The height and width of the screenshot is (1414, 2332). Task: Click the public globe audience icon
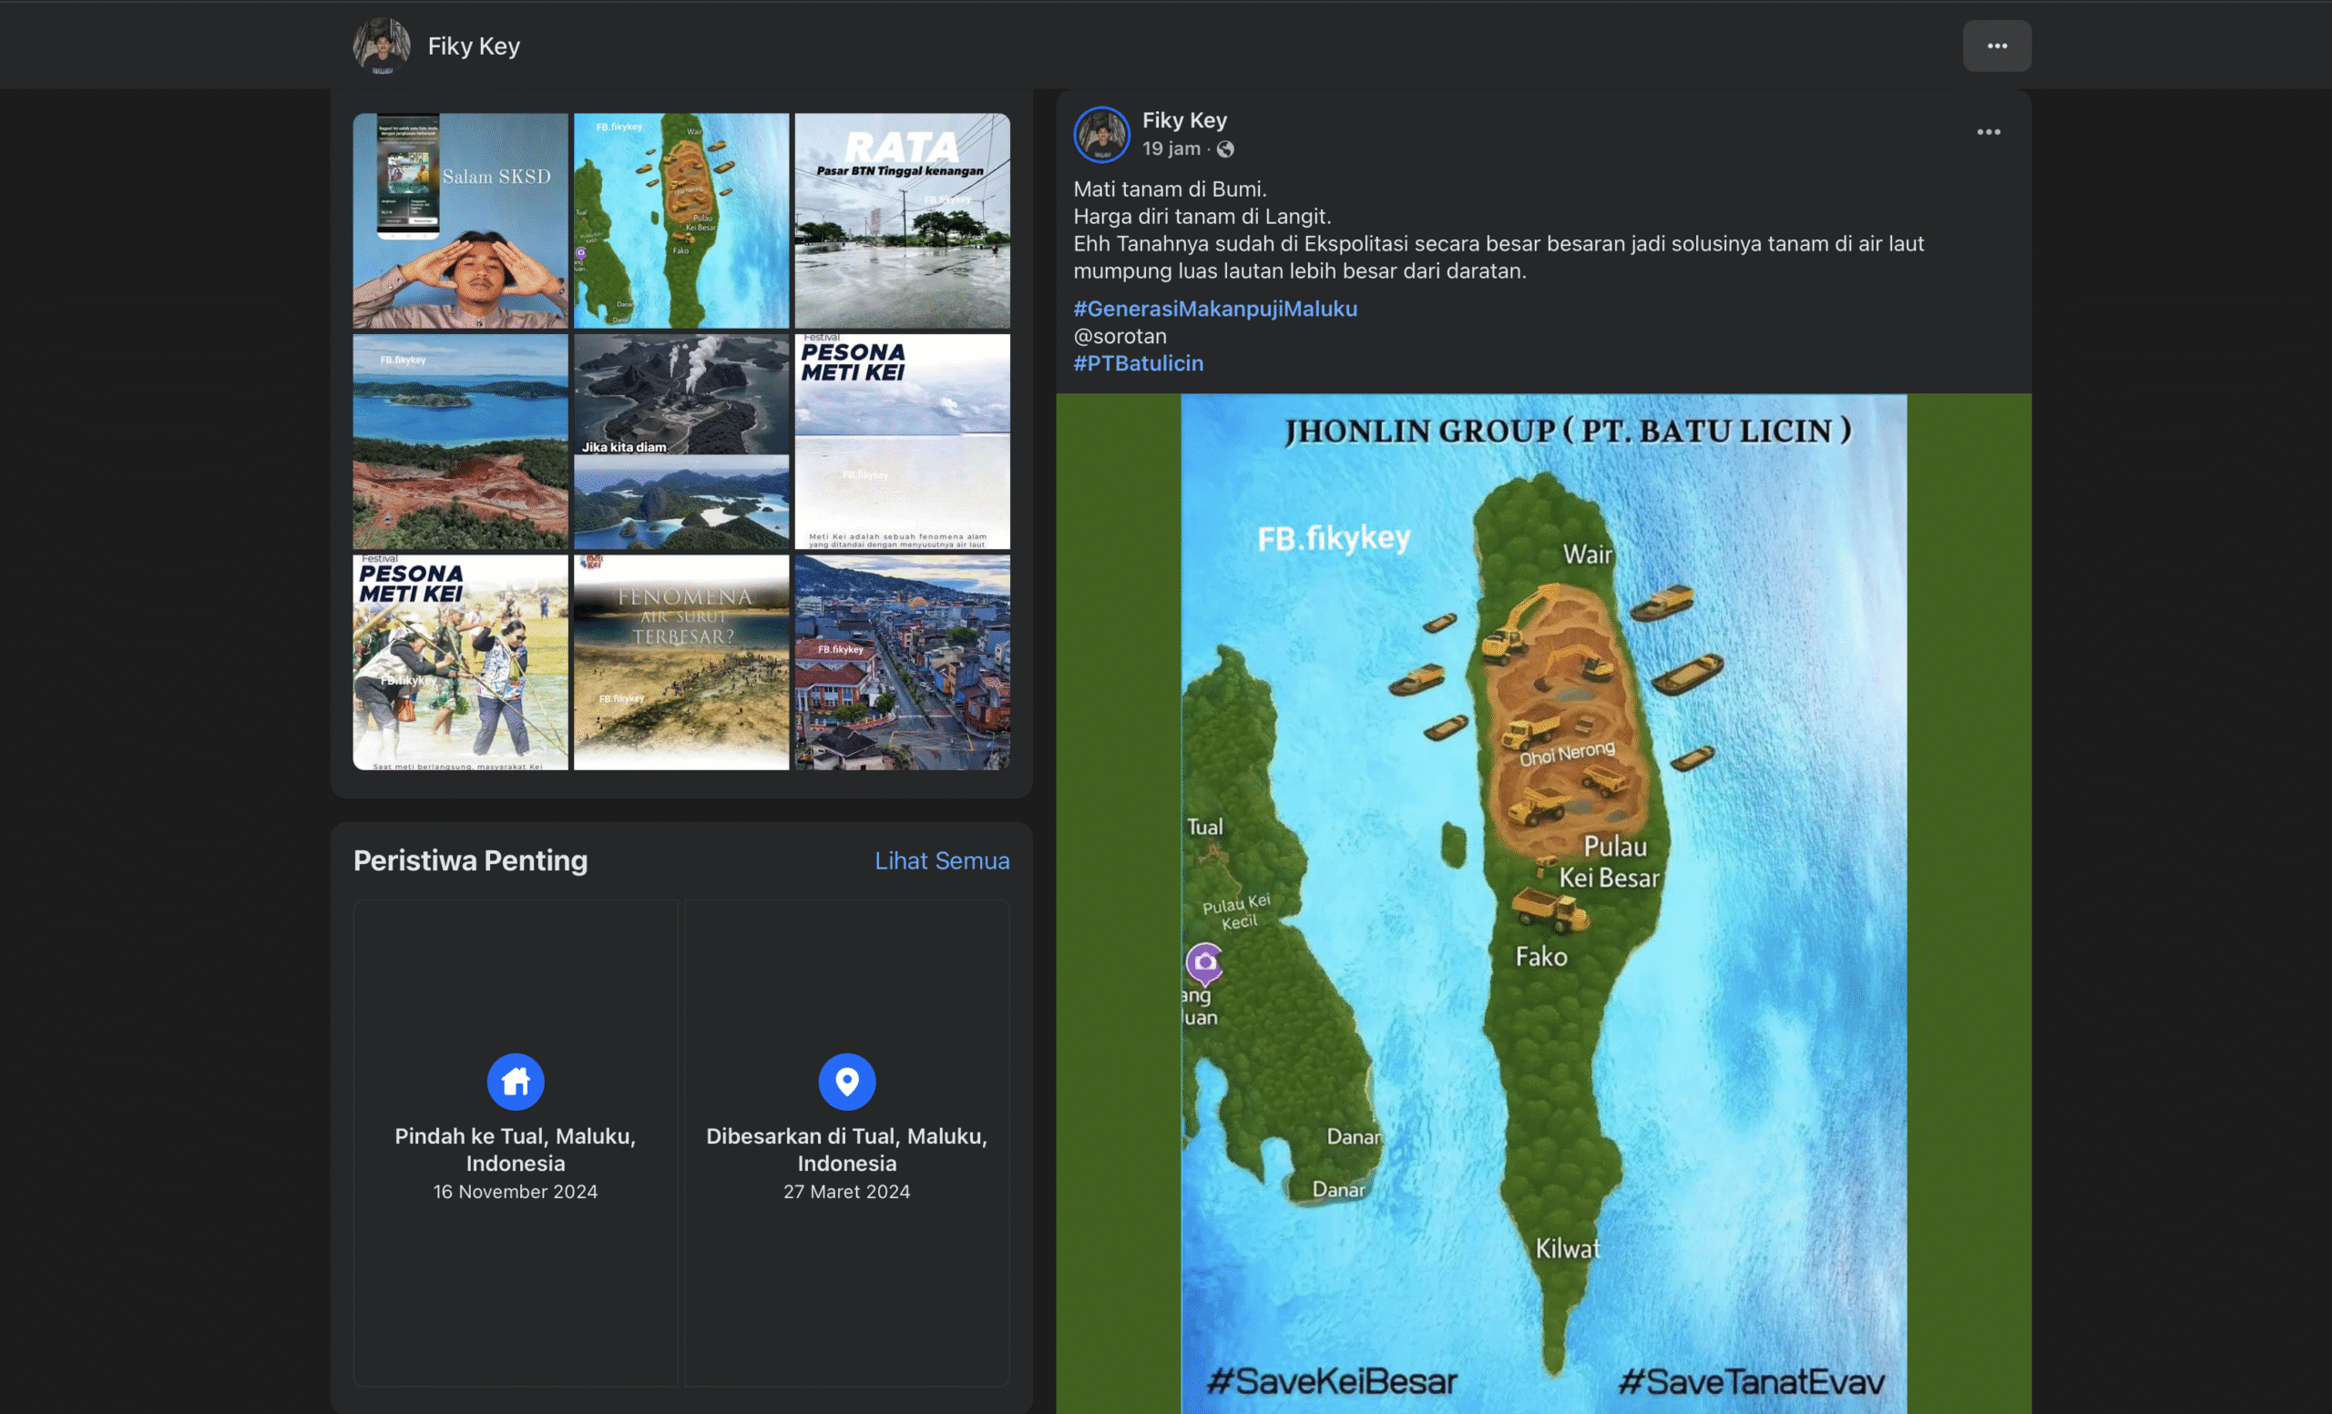tap(1224, 148)
